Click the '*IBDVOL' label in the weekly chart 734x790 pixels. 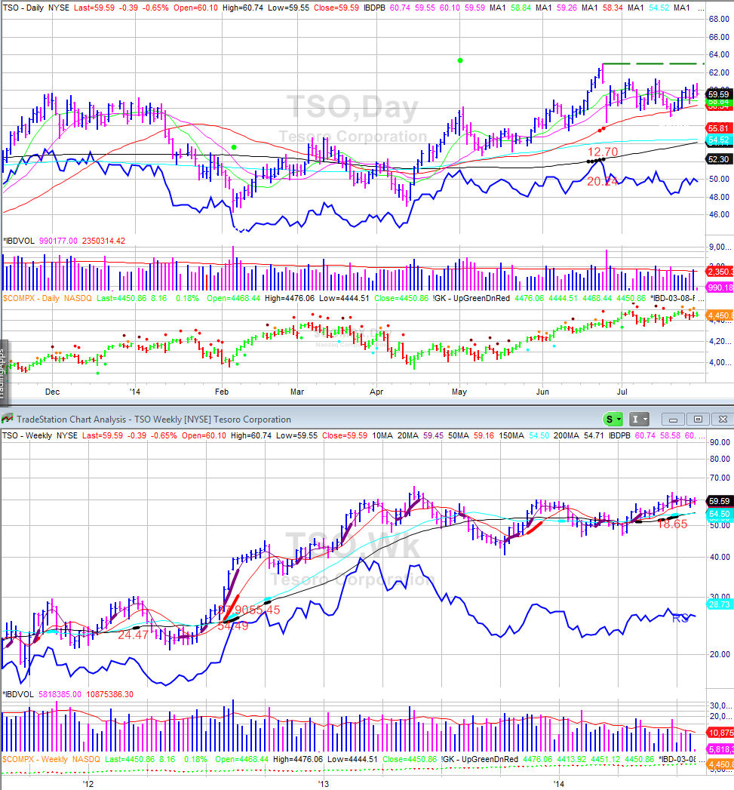point(19,694)
